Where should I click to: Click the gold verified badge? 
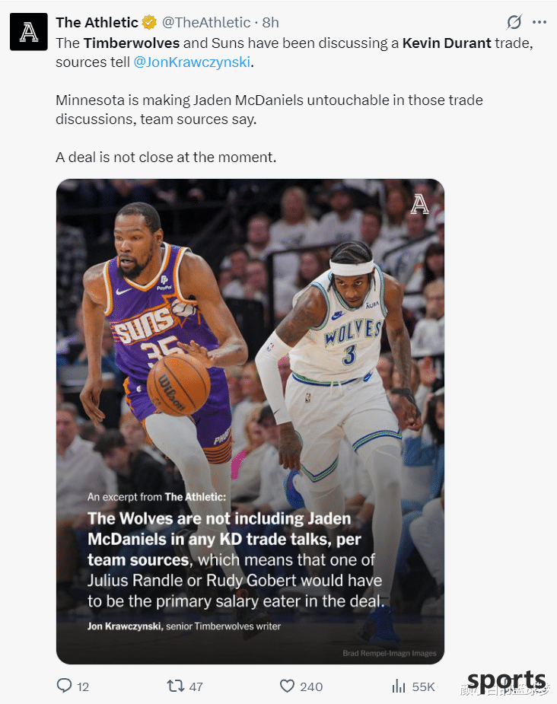pos(149,22)
